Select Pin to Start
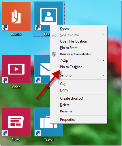Screen dimensions: 122x146 coord(78,48)
